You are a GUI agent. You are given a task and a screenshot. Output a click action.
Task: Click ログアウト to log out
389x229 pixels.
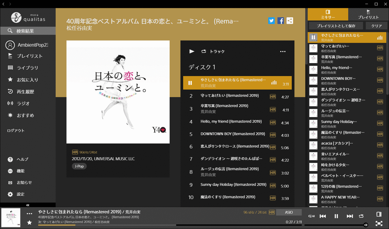click(16, 130)
